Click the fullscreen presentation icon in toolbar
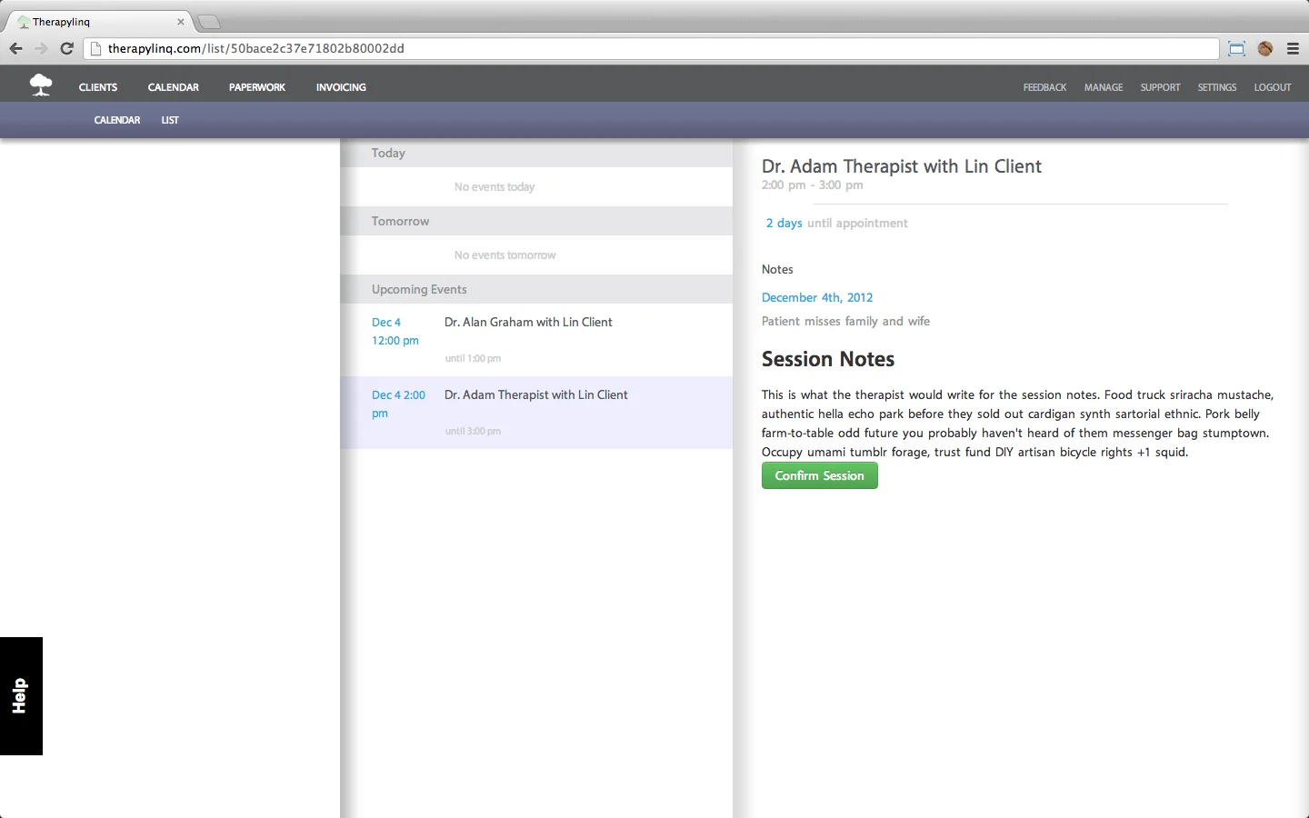The height and width of the screenshot is (818, 1309). [x=1236, y=49]
